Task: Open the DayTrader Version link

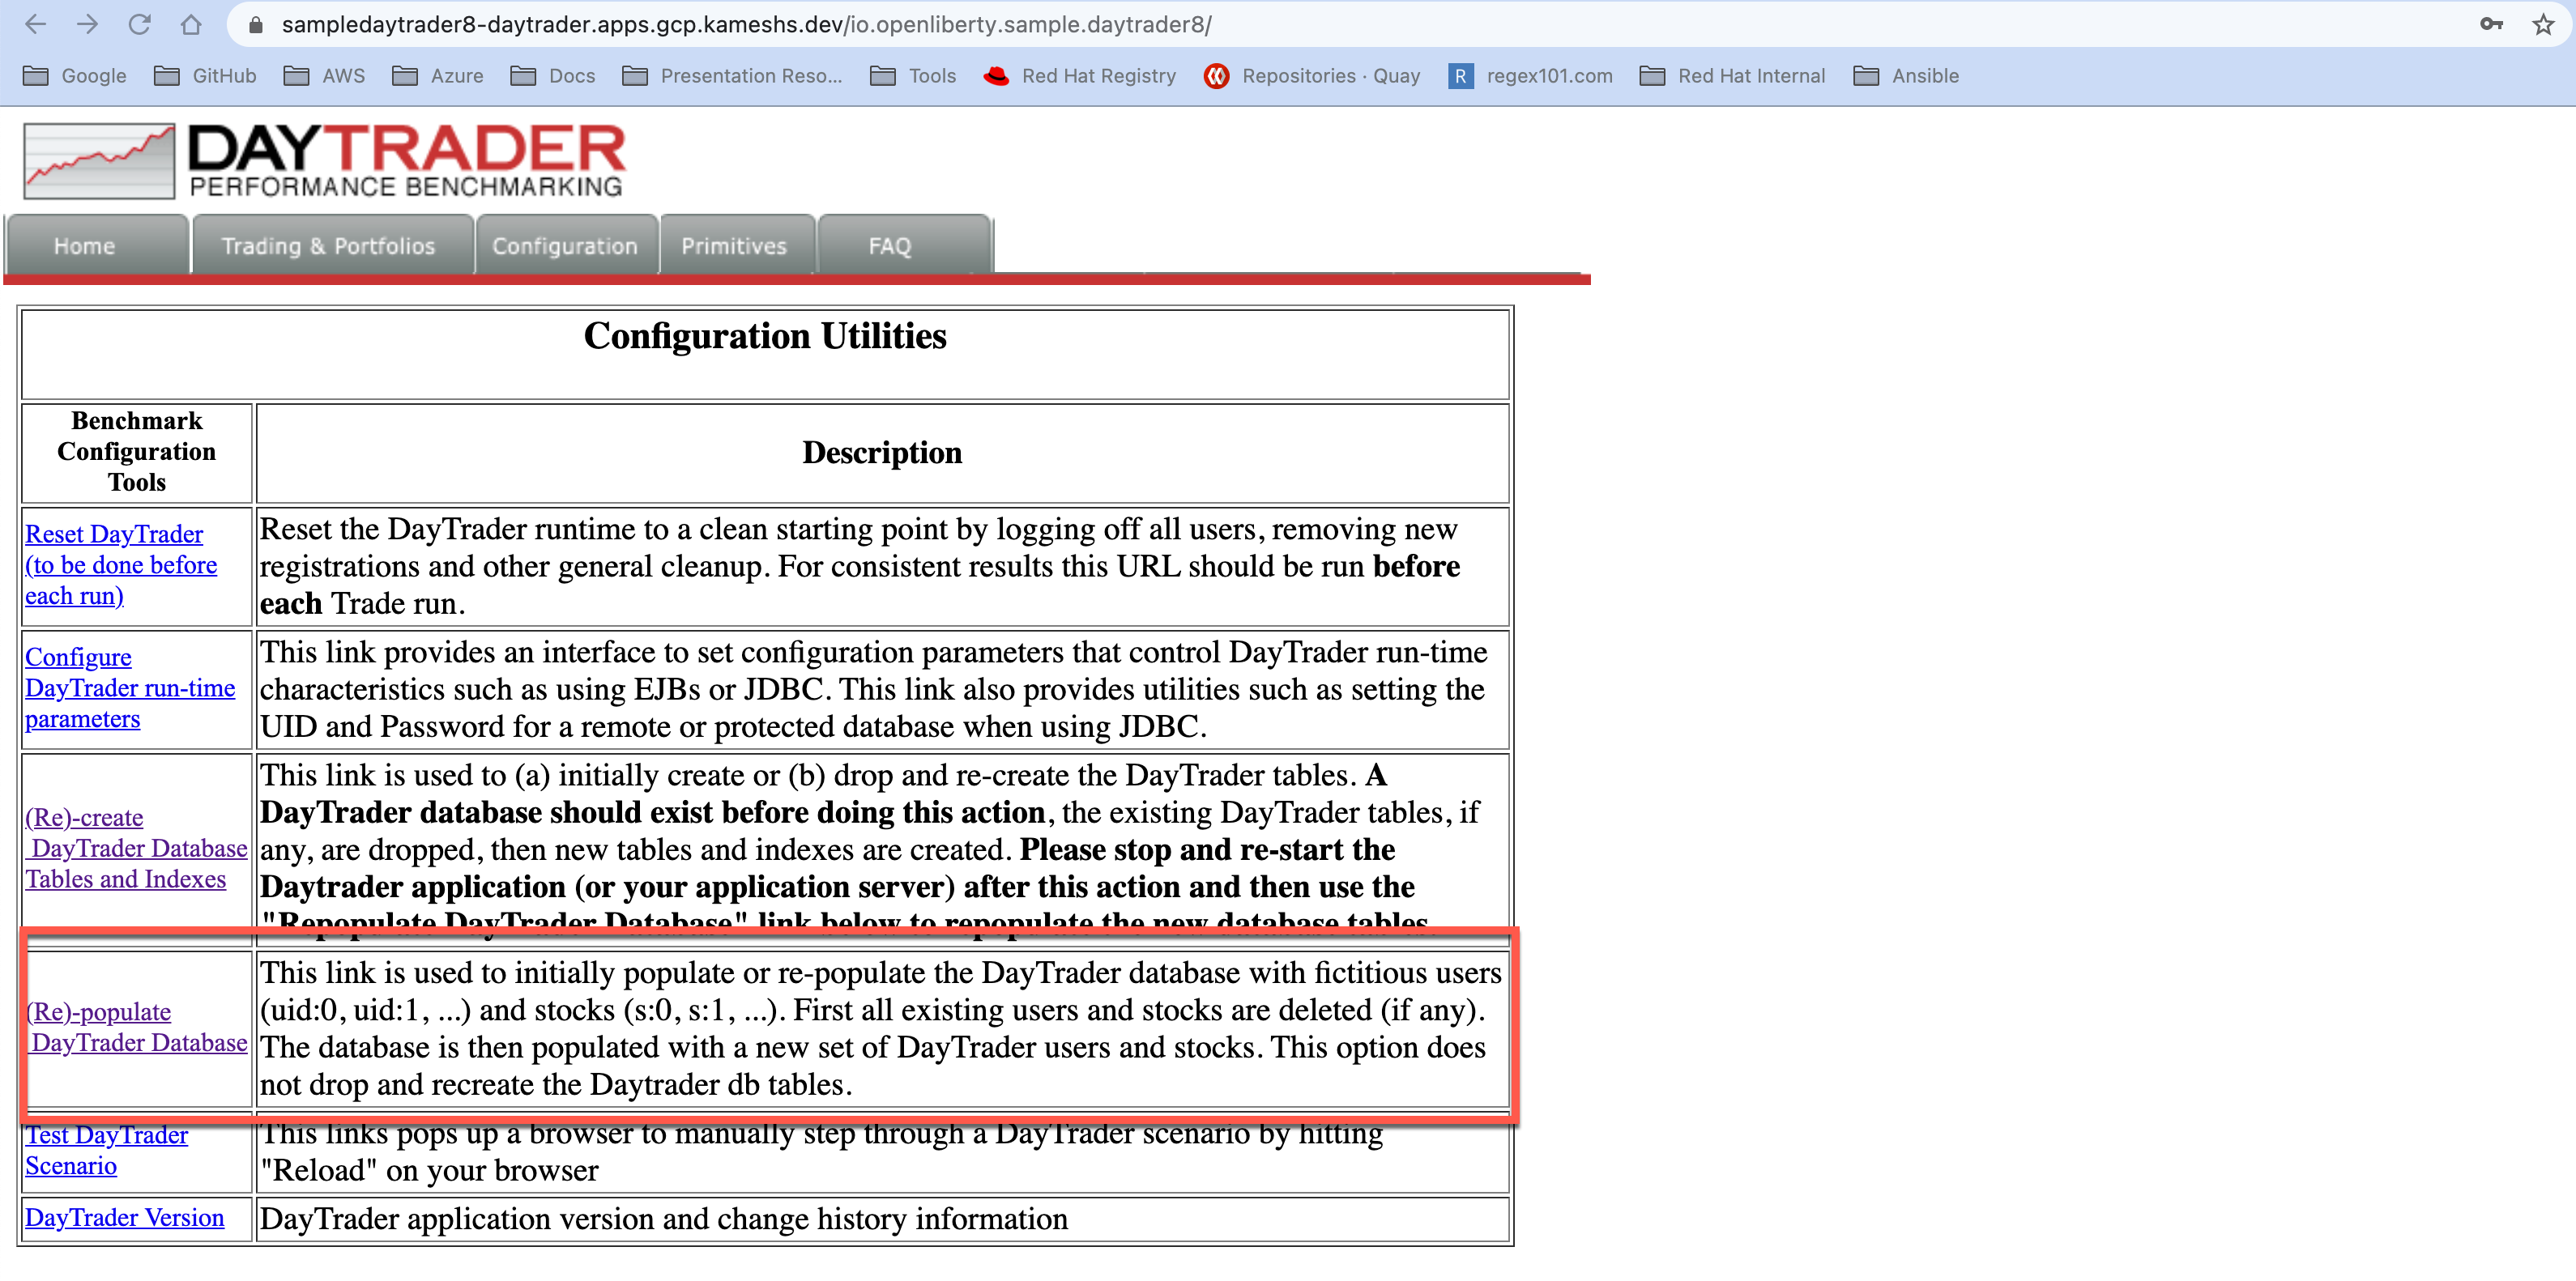Action: pyautogui.click(x=125, y=1217)
